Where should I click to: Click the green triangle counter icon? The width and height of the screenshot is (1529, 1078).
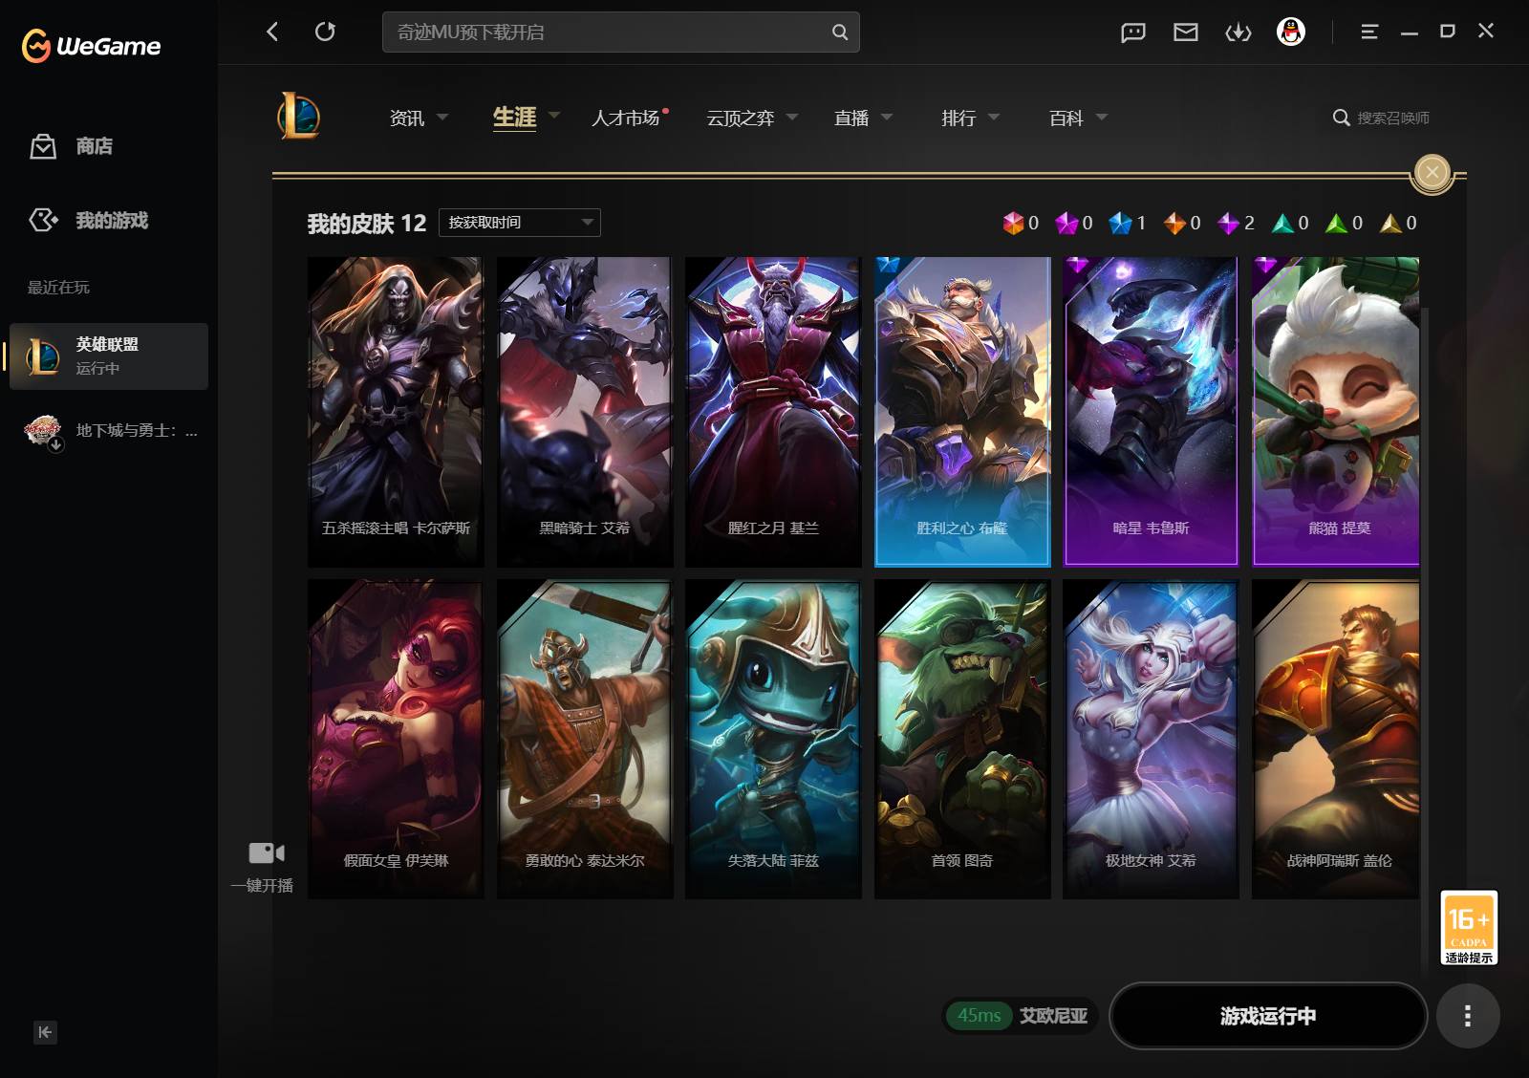tap(1336, 223)
